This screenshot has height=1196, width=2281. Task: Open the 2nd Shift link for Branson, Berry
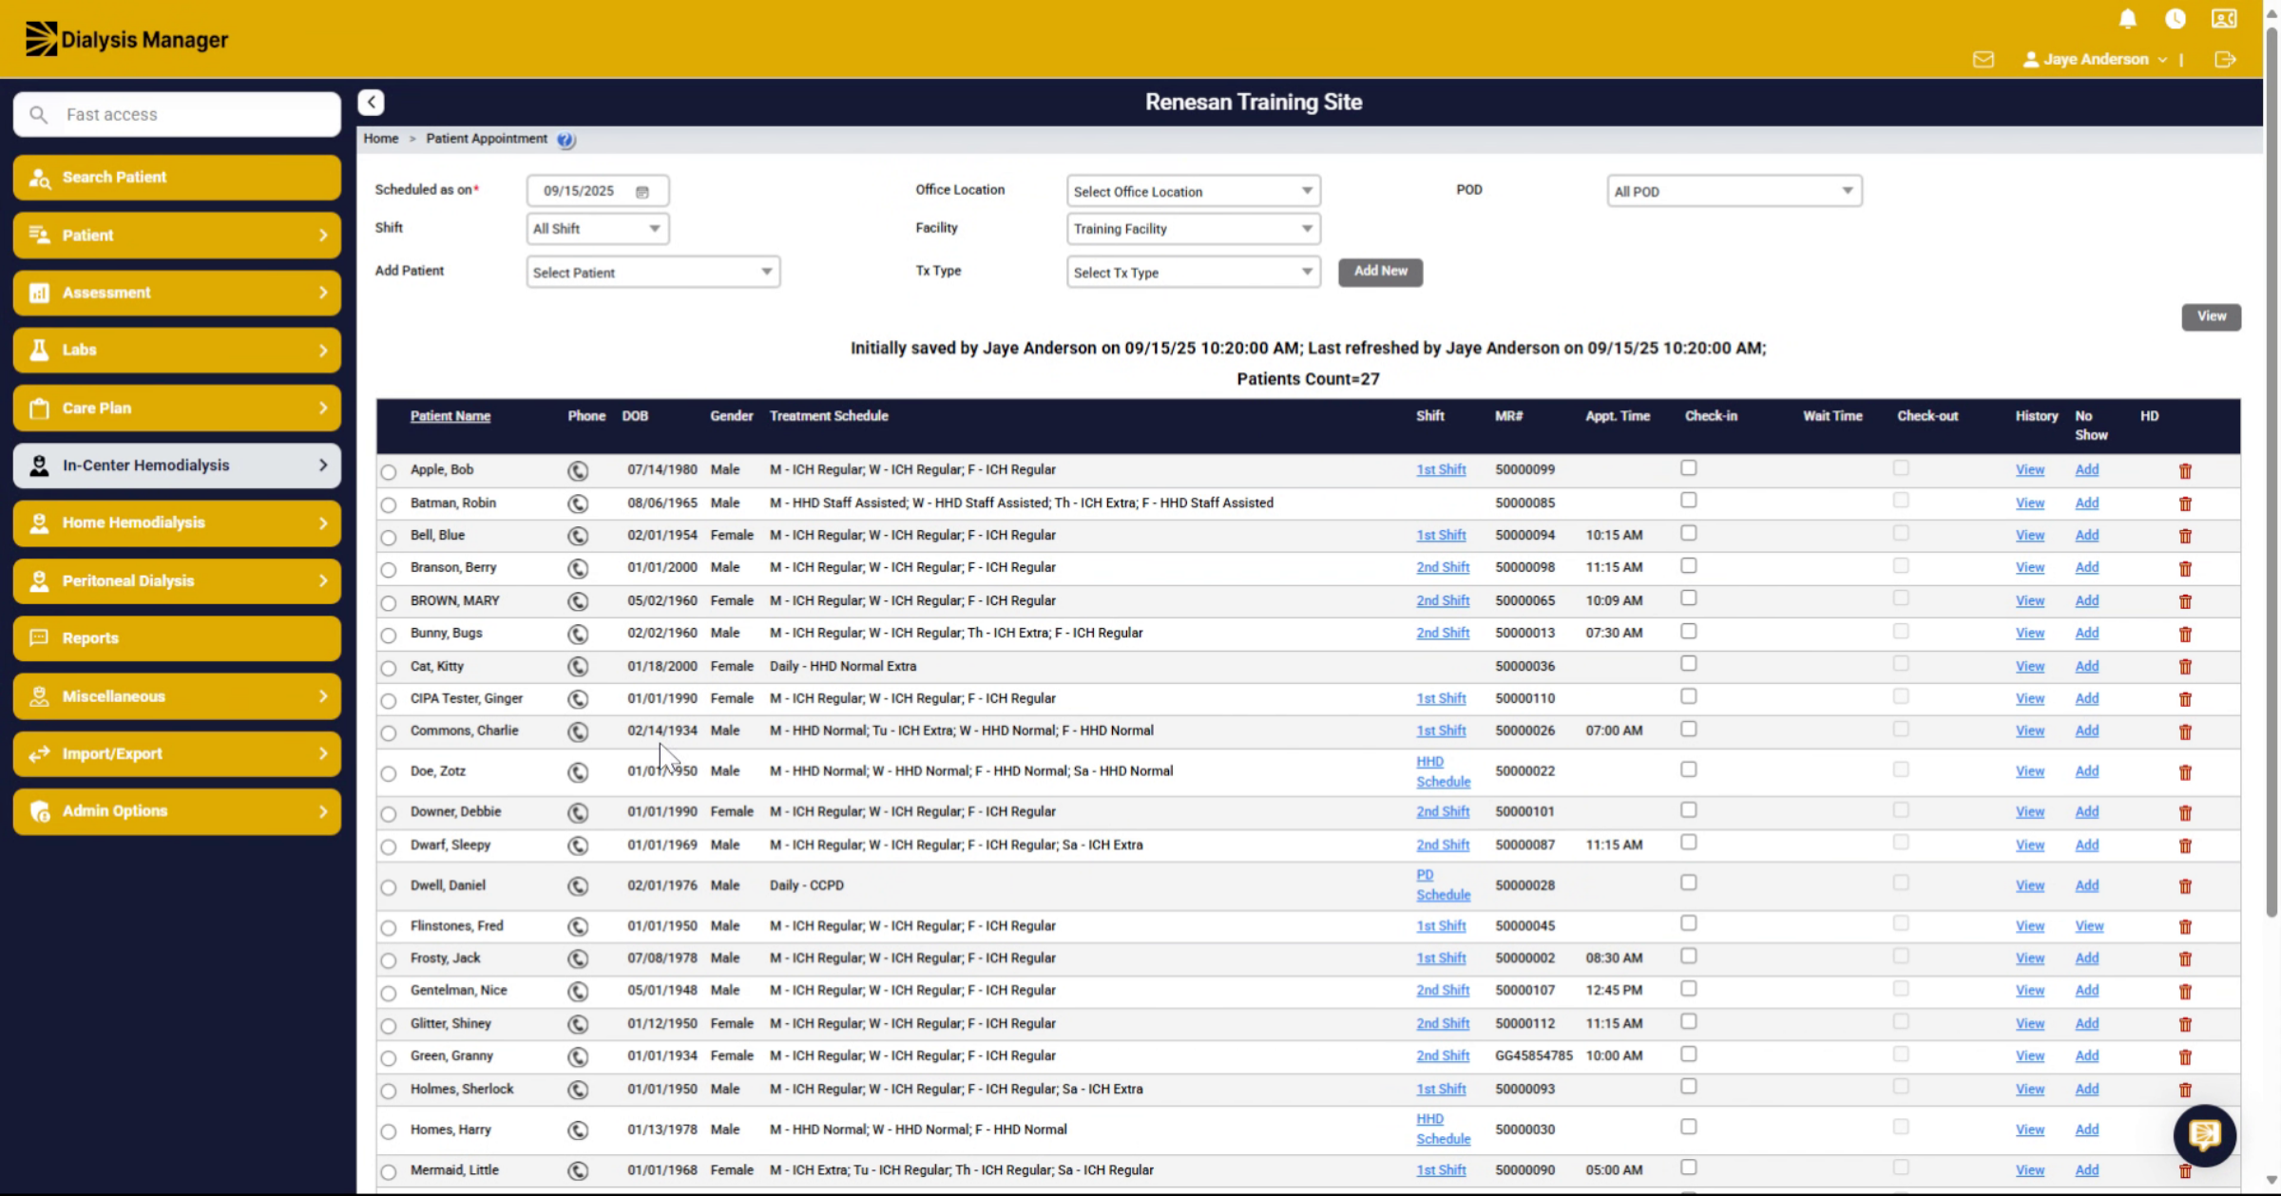coord(1442,568)
